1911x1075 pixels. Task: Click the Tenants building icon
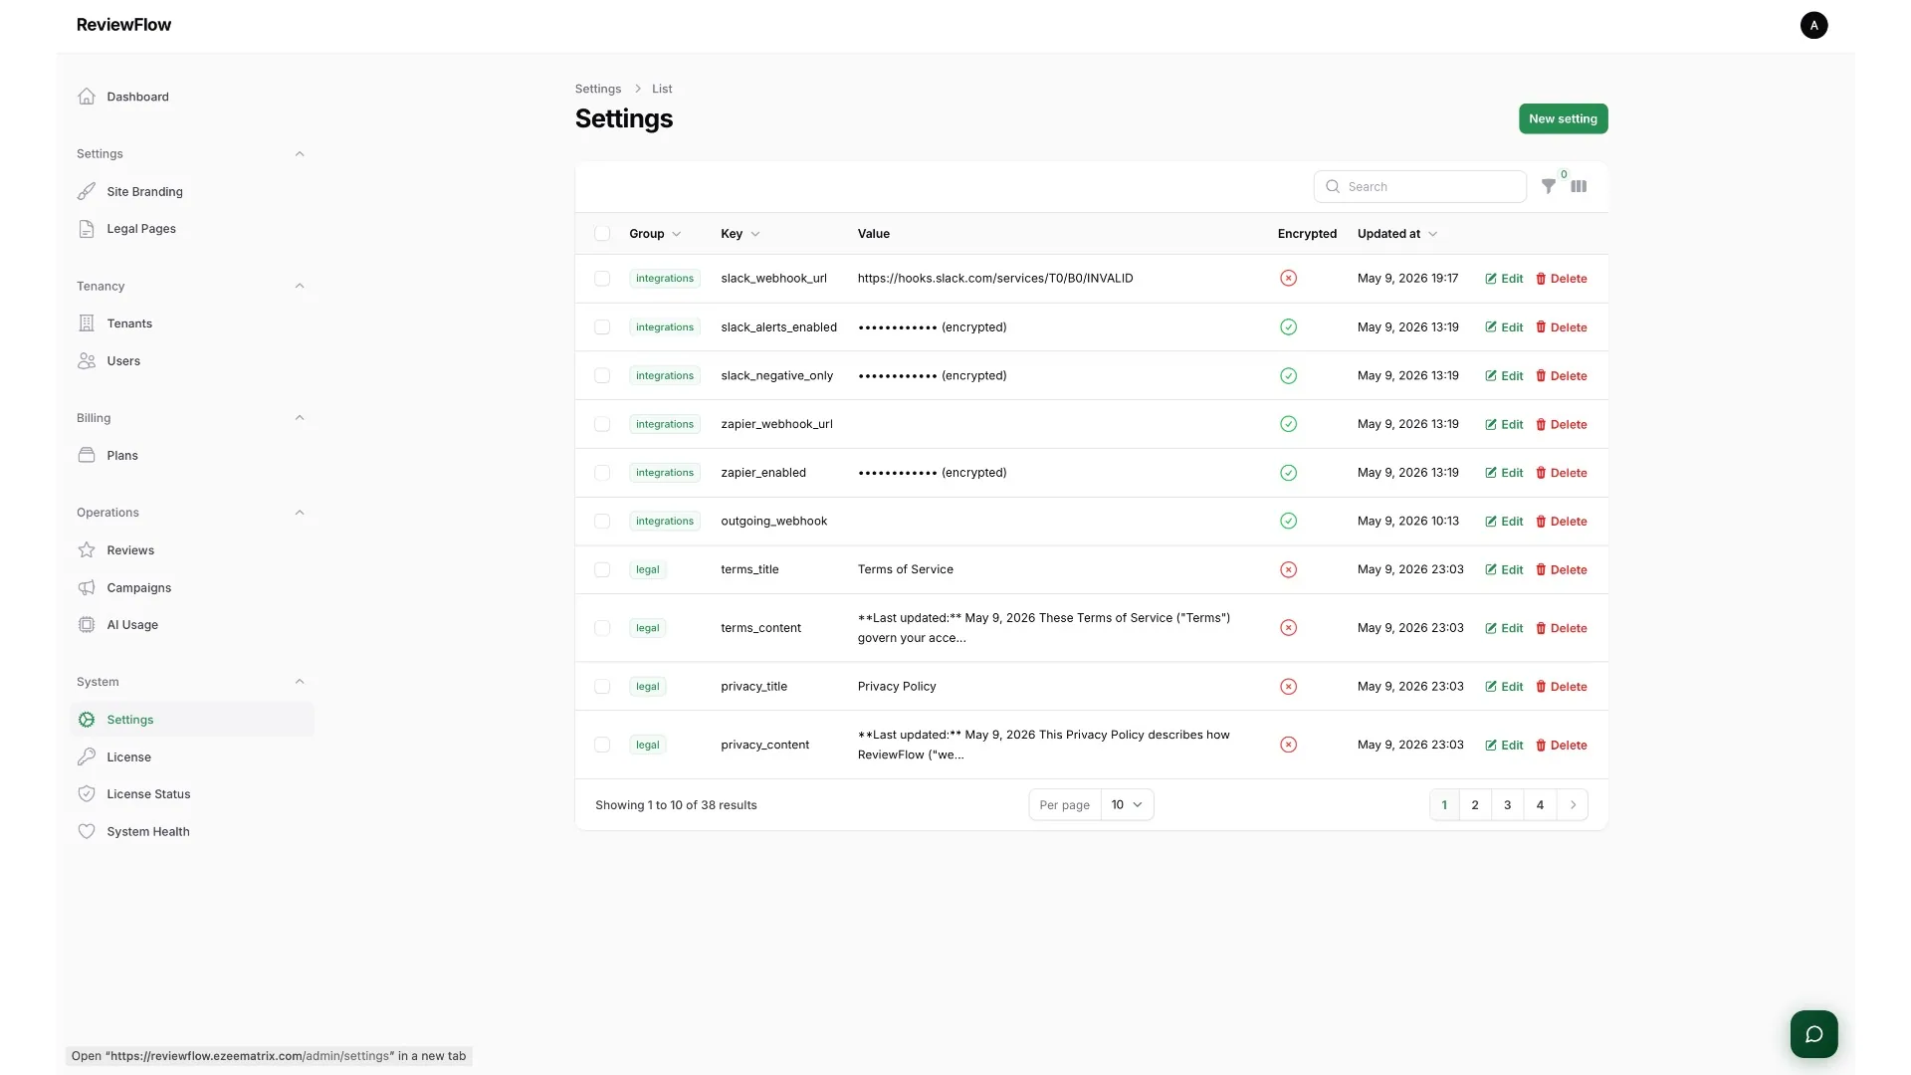pyautogui.click(x=87, y=323)
